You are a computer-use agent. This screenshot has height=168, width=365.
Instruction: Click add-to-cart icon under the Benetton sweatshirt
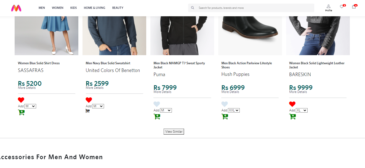pyautogui.click(x=88, y=110)
